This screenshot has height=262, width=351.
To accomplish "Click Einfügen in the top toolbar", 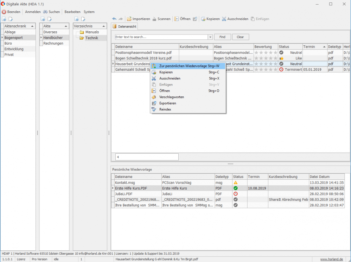I will tap(260, 19).
